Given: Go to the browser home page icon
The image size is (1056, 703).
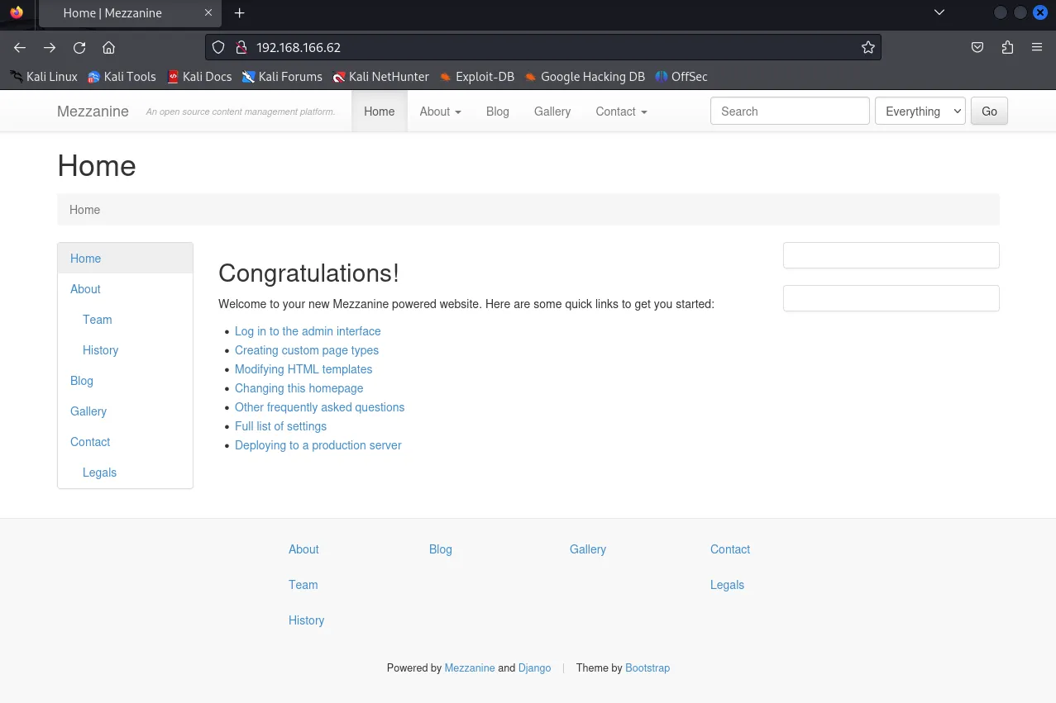Looking at the screenshot, I should [x=109, y=48].
